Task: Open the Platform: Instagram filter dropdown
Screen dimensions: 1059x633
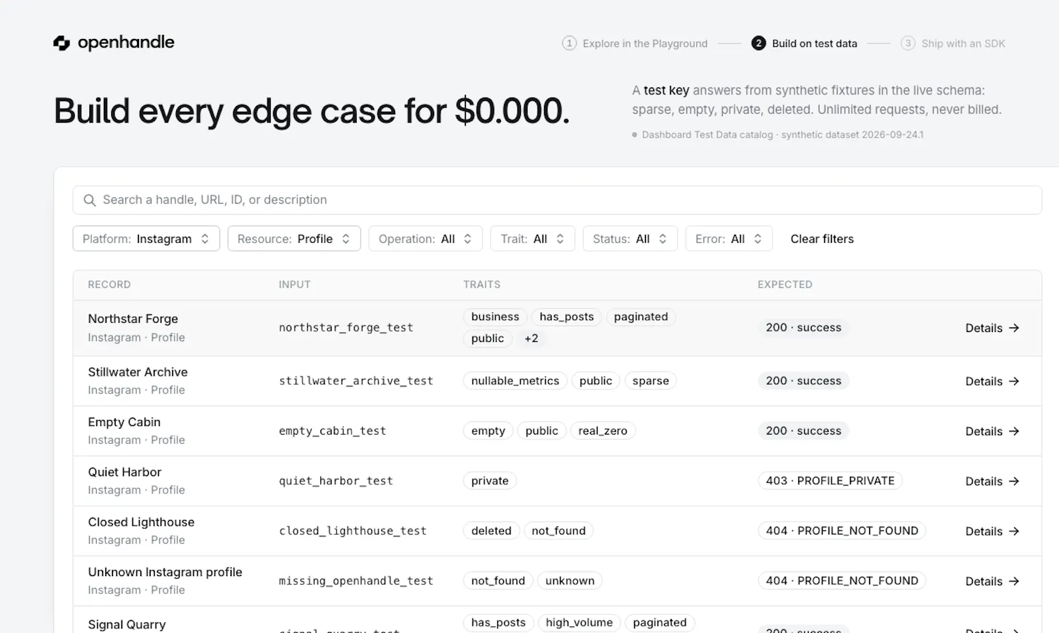Action: (x=146, y=239)
